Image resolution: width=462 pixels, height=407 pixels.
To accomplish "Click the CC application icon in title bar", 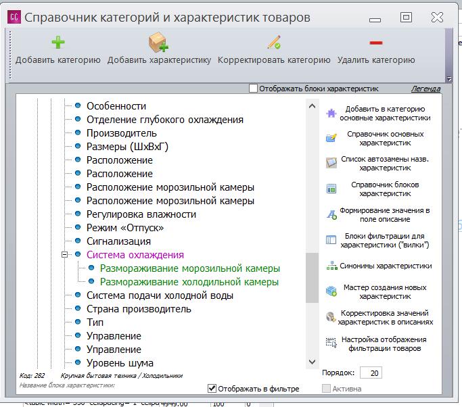I will tap(14, 17).
